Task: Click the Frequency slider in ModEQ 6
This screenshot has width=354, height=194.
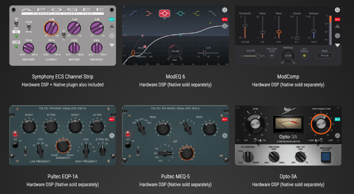Action: pyautogui.click(x=142, y=53)
